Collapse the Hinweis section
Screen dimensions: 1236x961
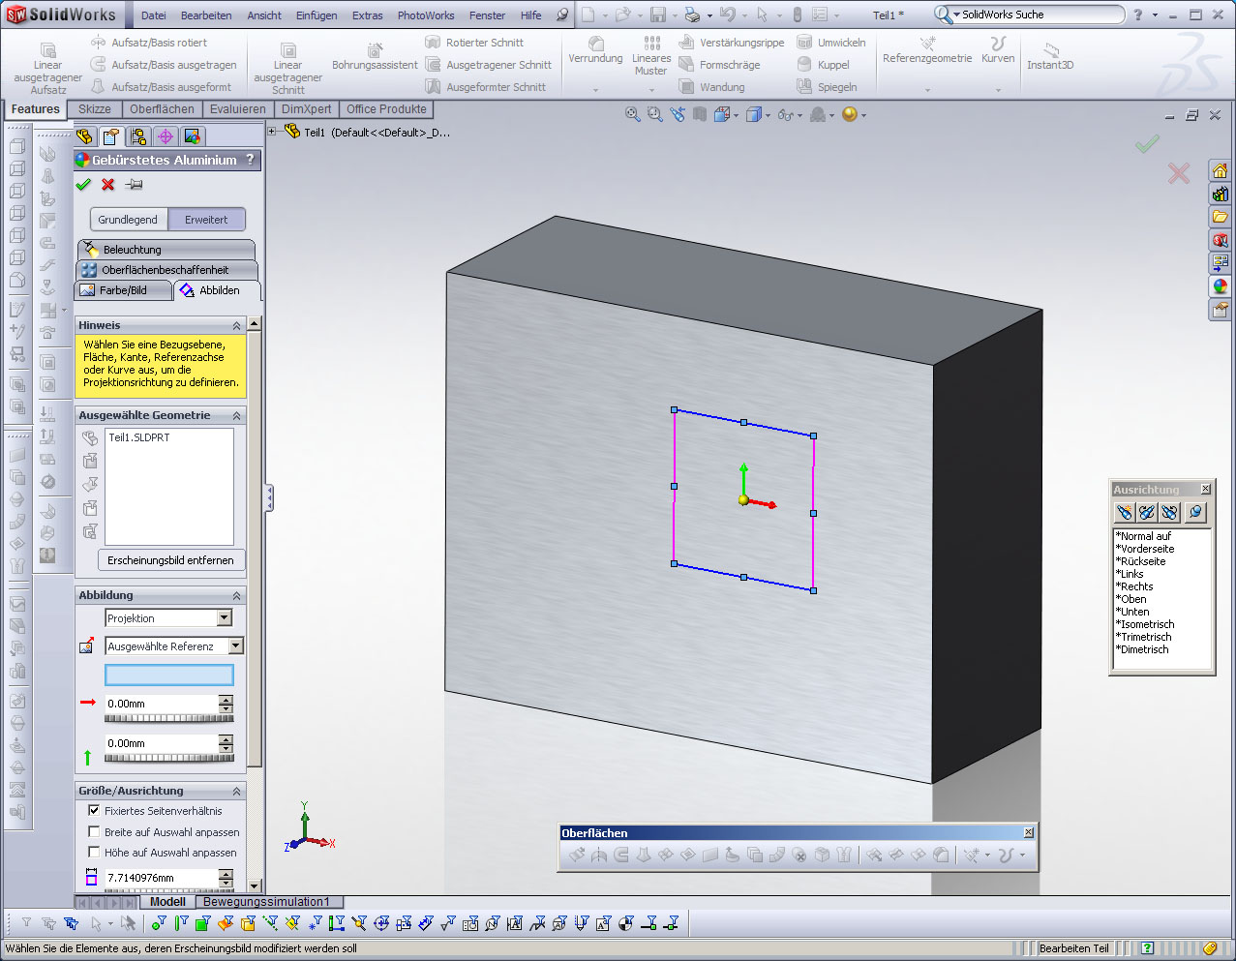point(236,326)
